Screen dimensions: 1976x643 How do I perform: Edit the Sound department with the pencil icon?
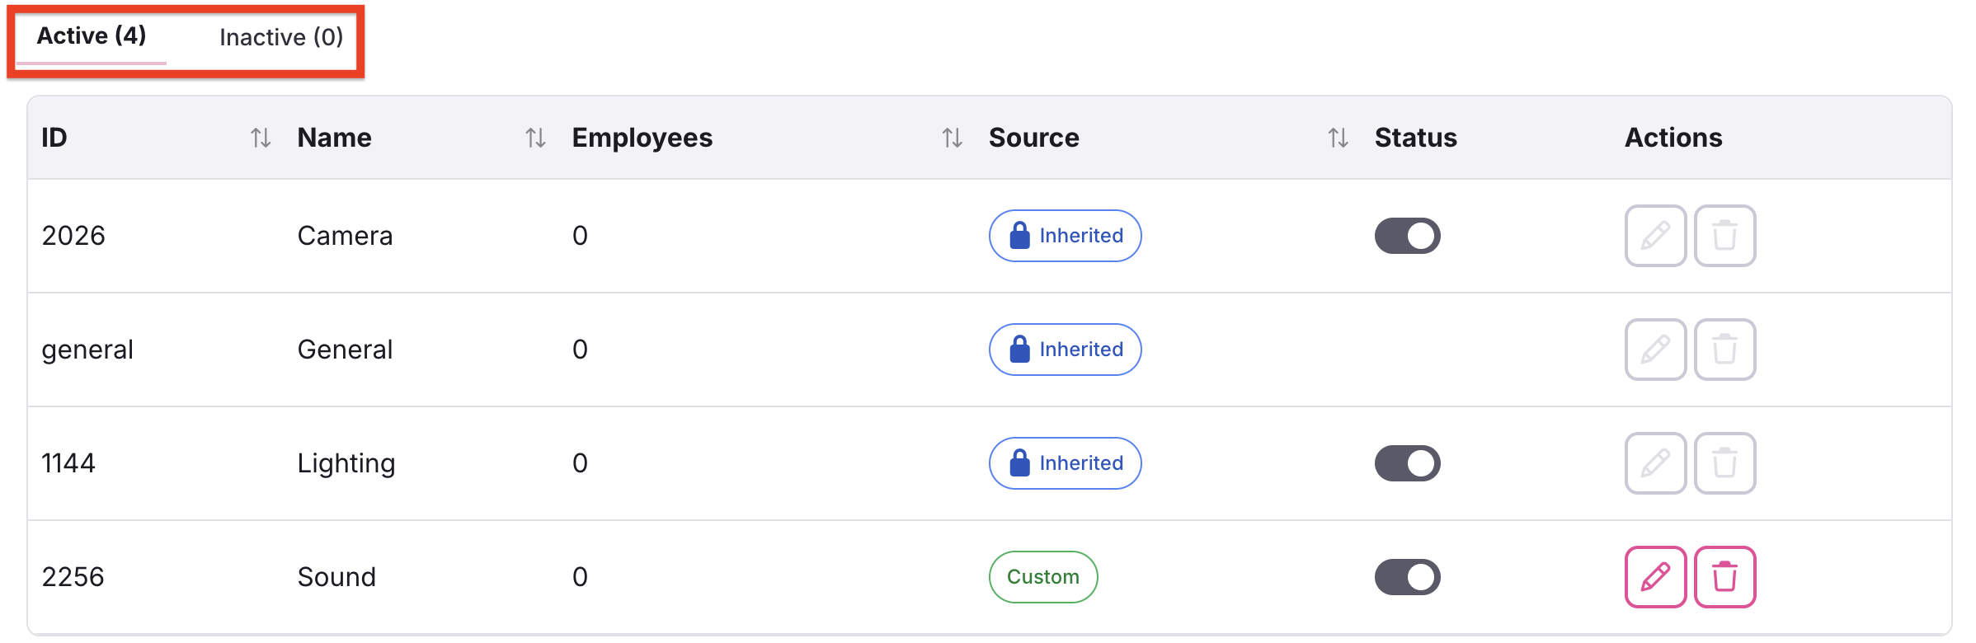click(1655, 577)
